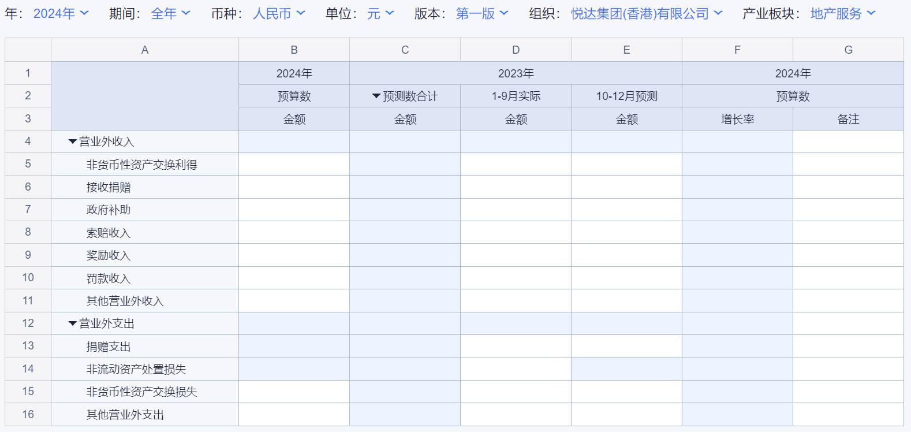Click the 增长率 column header cell
The image size is (911, 432).
(x=737, y=119)
